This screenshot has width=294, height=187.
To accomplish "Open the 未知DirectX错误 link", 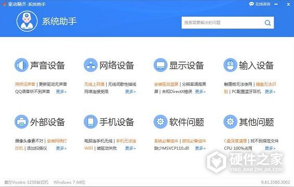I will coord(177,92).
